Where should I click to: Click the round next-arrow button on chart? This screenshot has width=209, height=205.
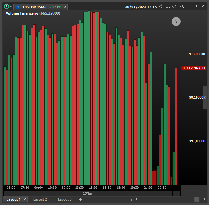pyautogui.click(x=176, y=22)
